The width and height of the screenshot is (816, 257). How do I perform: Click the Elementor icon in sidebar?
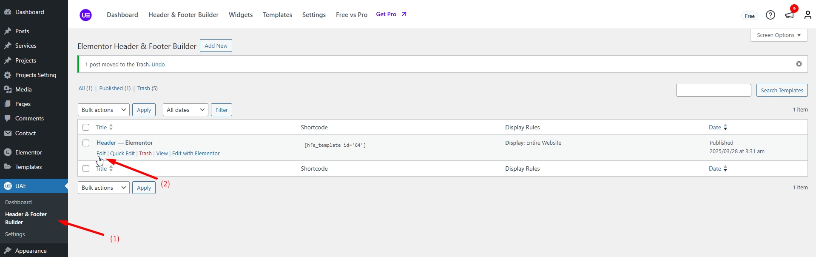[x=8, y=152]
